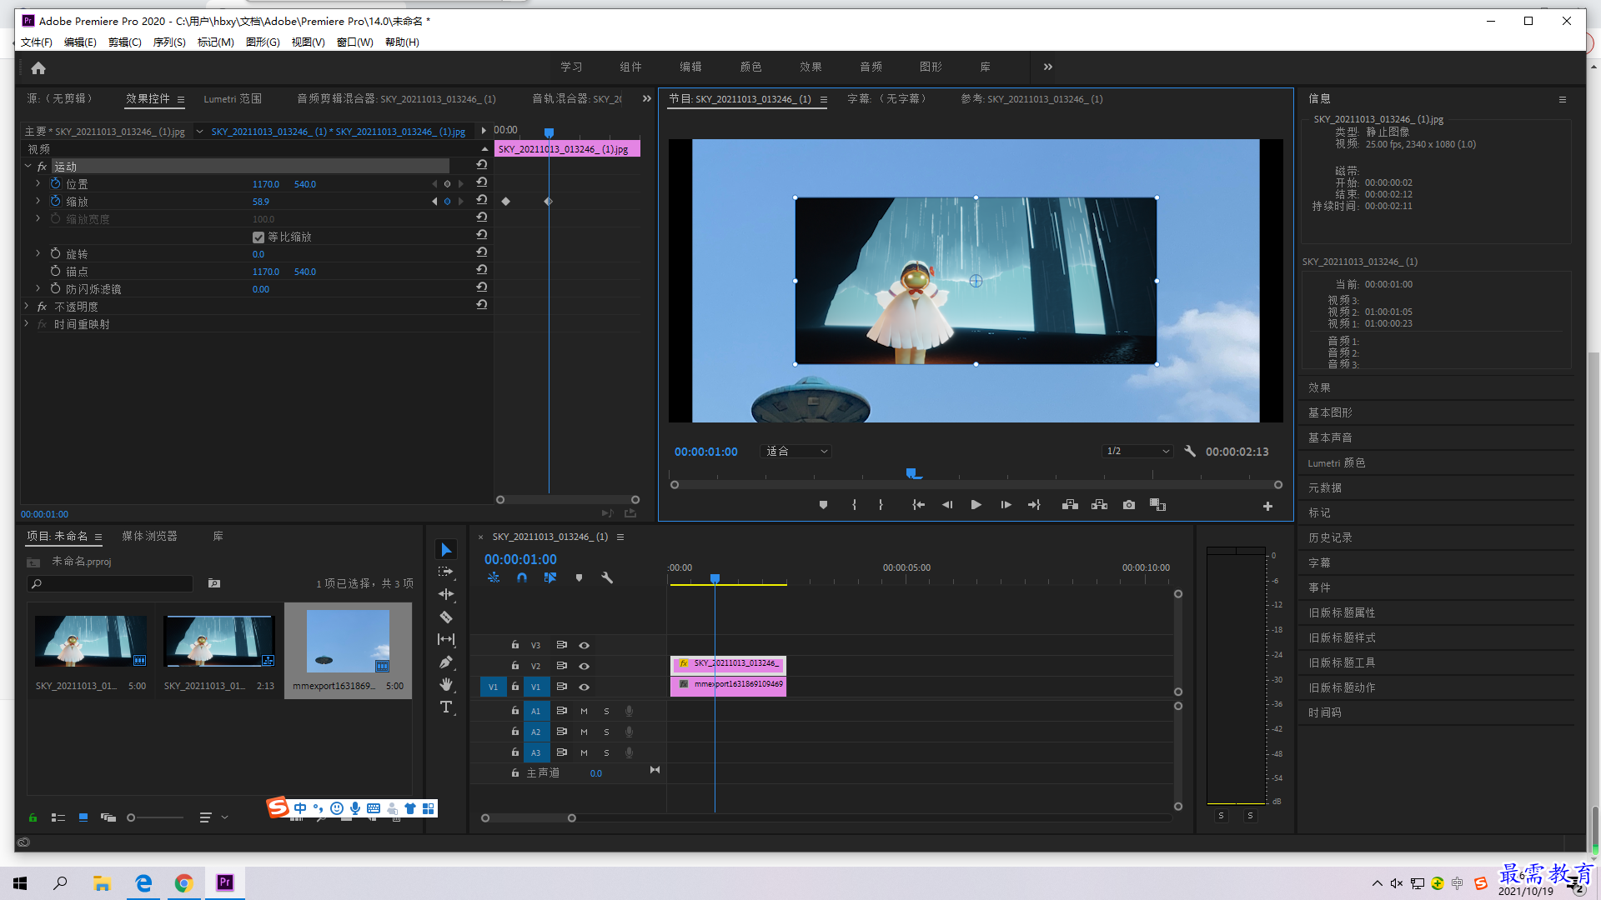
Task: Toggle lock on track V3
Action: point(515,645)
